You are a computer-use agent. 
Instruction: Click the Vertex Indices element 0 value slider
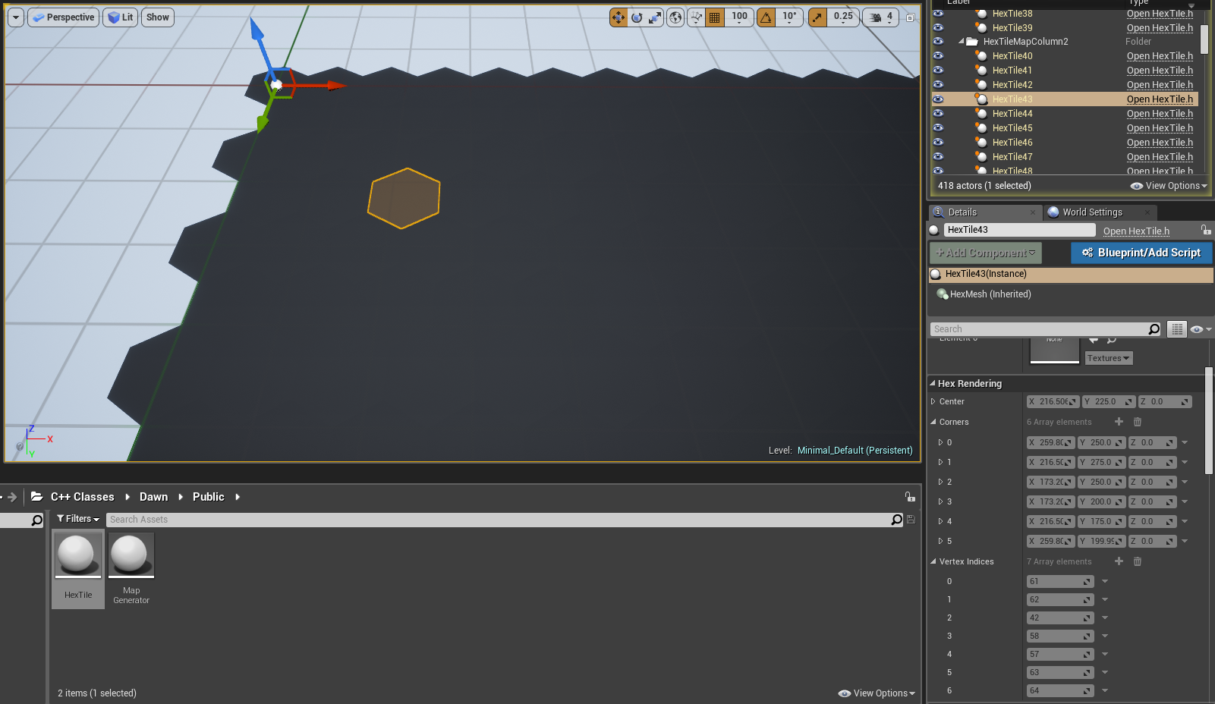coord(1059,581)
